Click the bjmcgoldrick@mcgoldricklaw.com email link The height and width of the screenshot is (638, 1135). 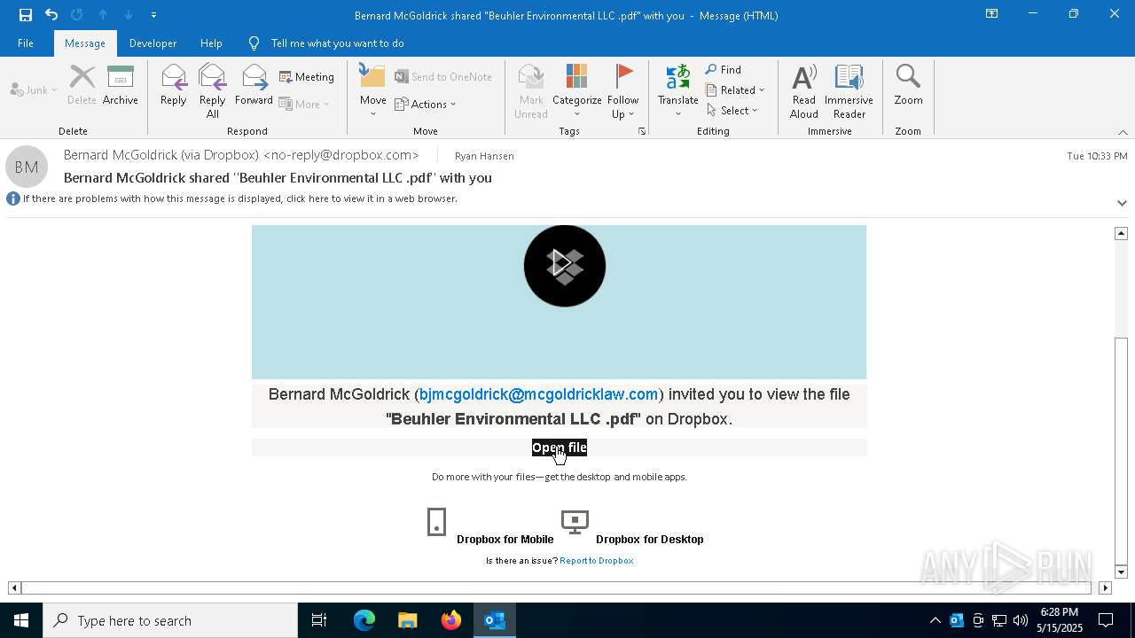[x=539, y=394]
